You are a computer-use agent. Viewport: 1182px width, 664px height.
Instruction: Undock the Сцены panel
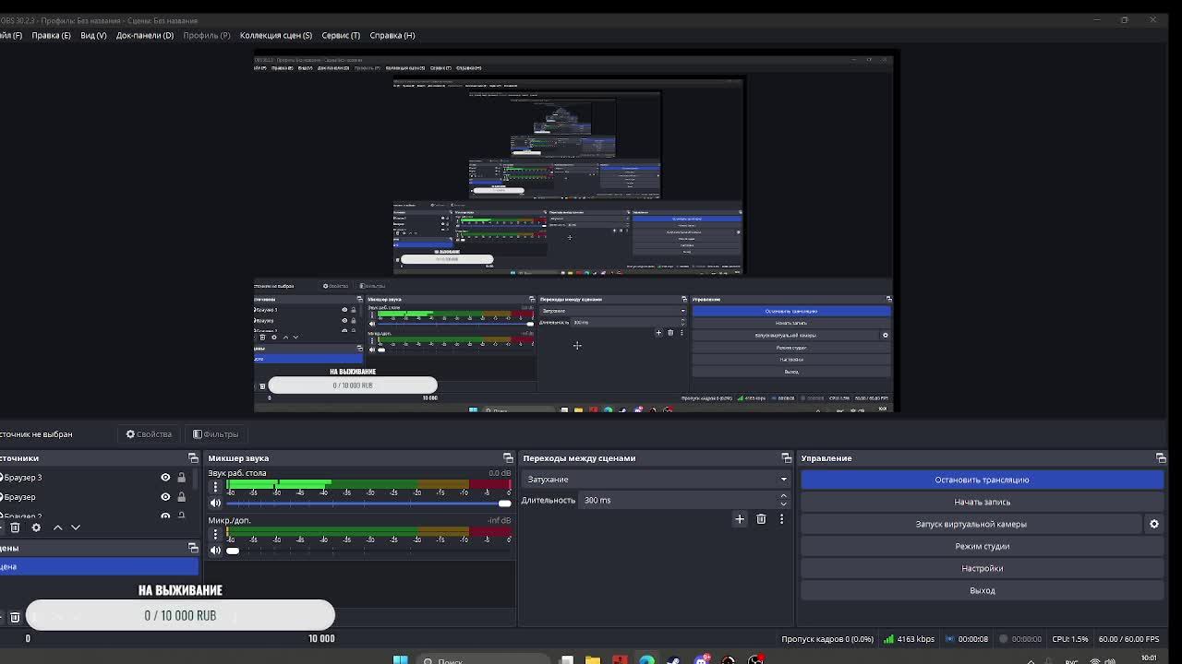(x=193, y=548)
